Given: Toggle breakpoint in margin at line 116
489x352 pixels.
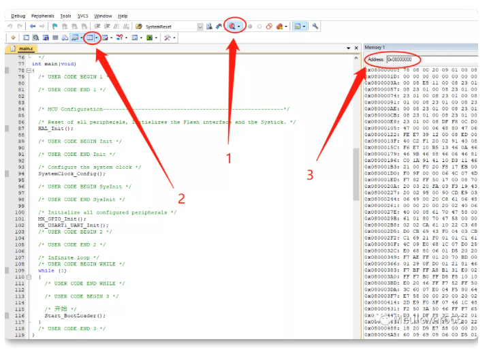Looking at the screenshot, I should tap(7, 315).
